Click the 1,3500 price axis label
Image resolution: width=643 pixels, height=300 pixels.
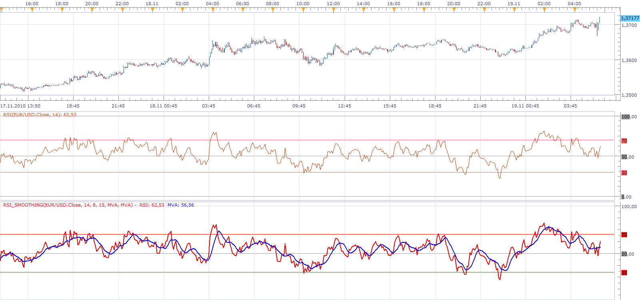(629, 95)
